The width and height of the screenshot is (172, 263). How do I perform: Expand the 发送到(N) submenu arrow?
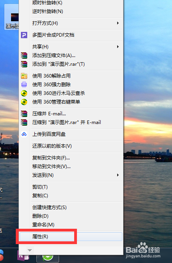point(118,175)
